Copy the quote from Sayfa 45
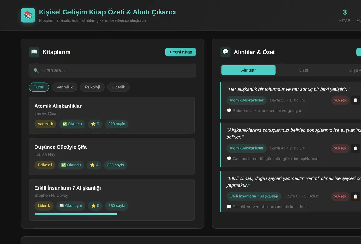 (x=356, y=148)
